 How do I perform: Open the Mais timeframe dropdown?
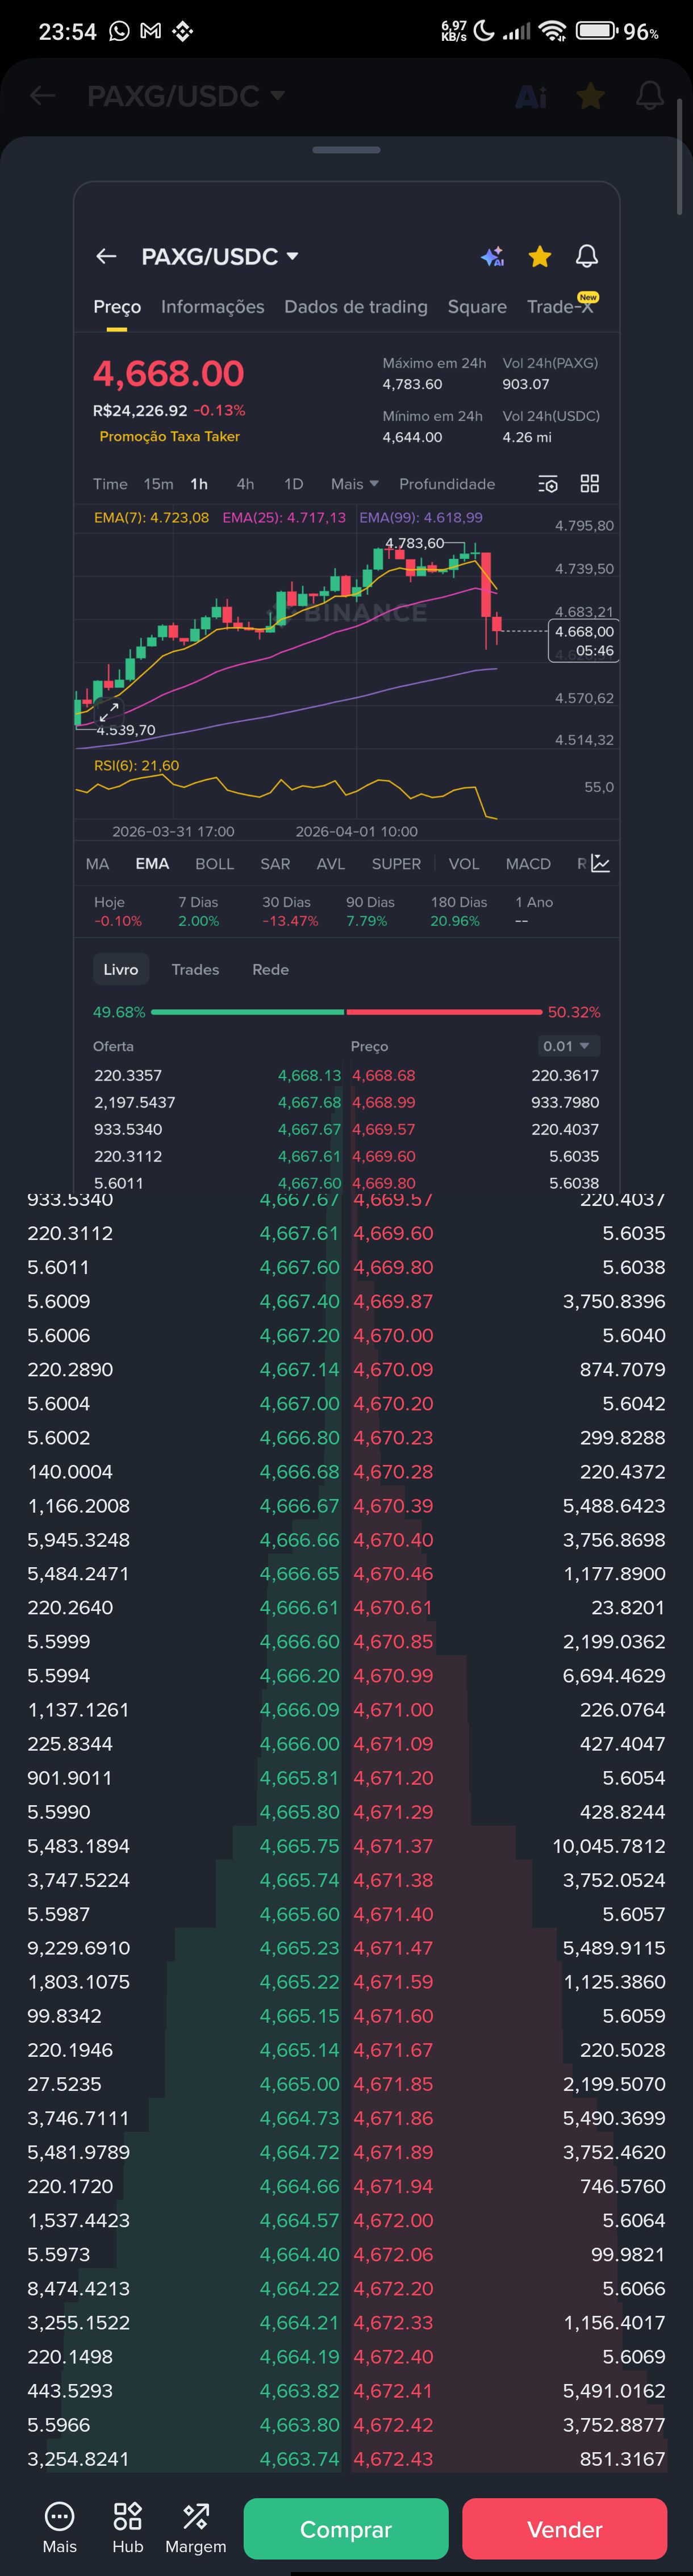[x=355, y=484]
